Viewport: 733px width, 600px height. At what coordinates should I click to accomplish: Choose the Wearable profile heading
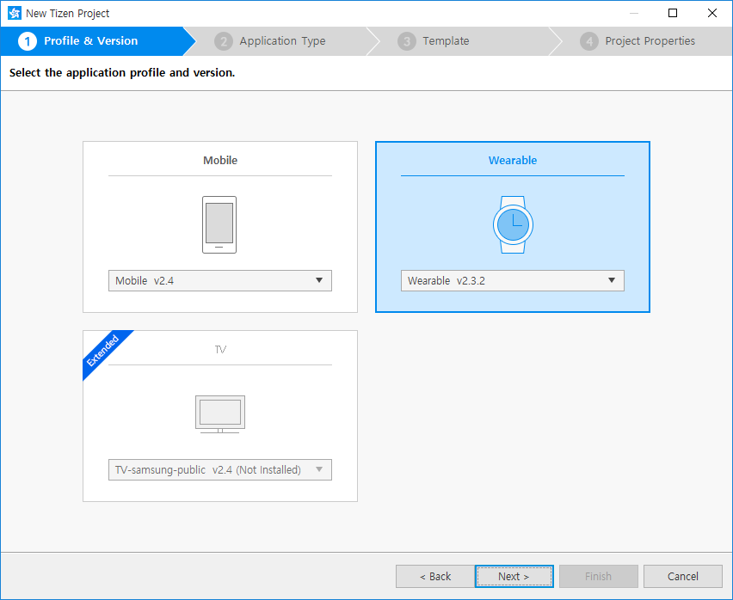click(513, 161)
